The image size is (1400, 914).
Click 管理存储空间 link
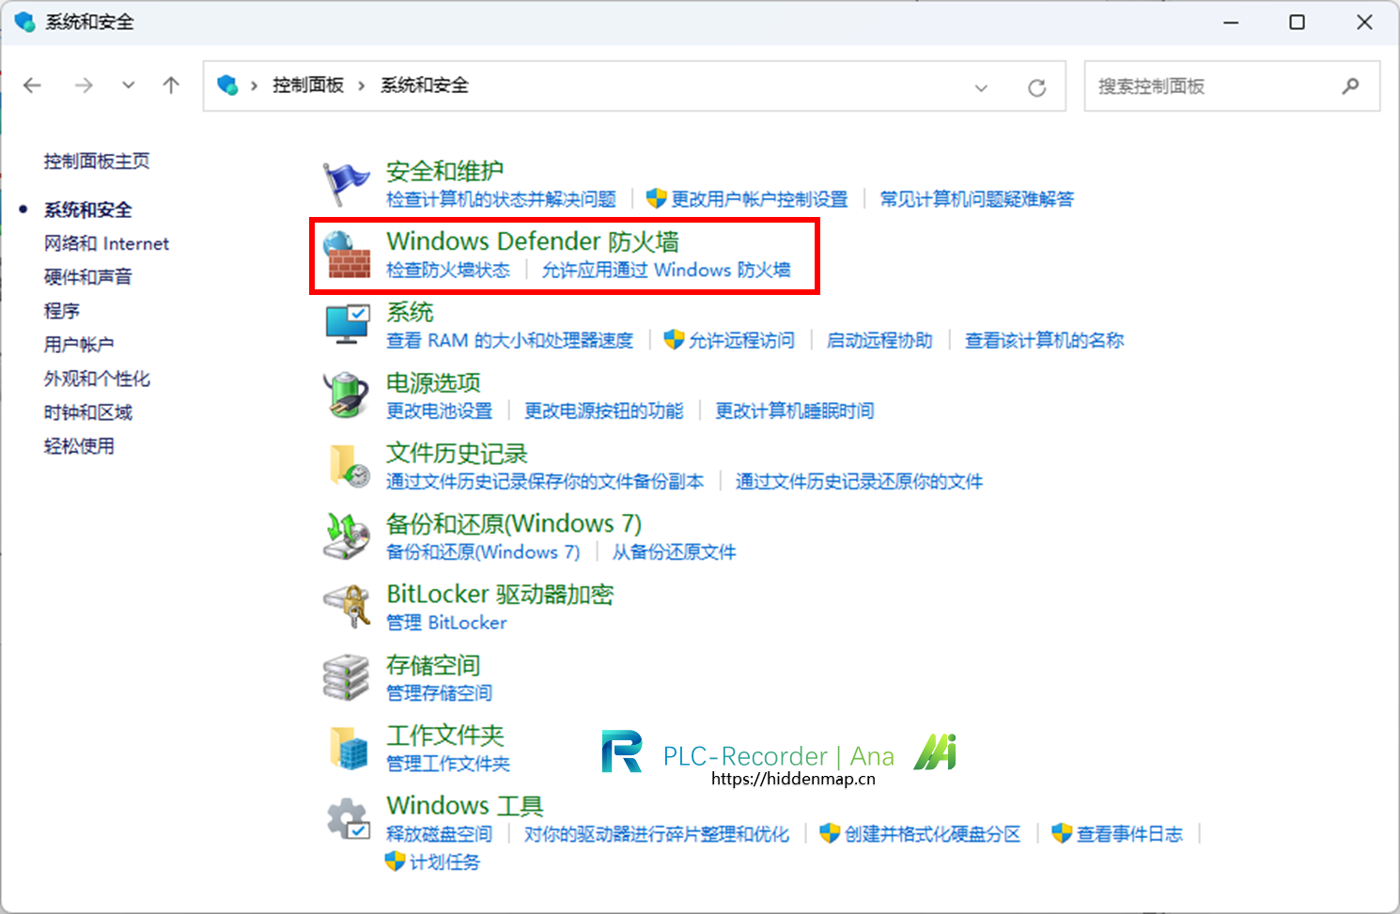440,692
